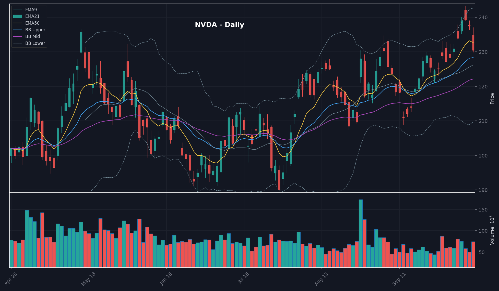Click the 240 price axis tick
This screenshot has height=291, width=499.
(483, 17)
